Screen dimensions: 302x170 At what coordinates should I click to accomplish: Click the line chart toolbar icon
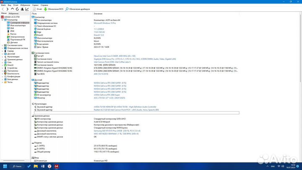27,9
